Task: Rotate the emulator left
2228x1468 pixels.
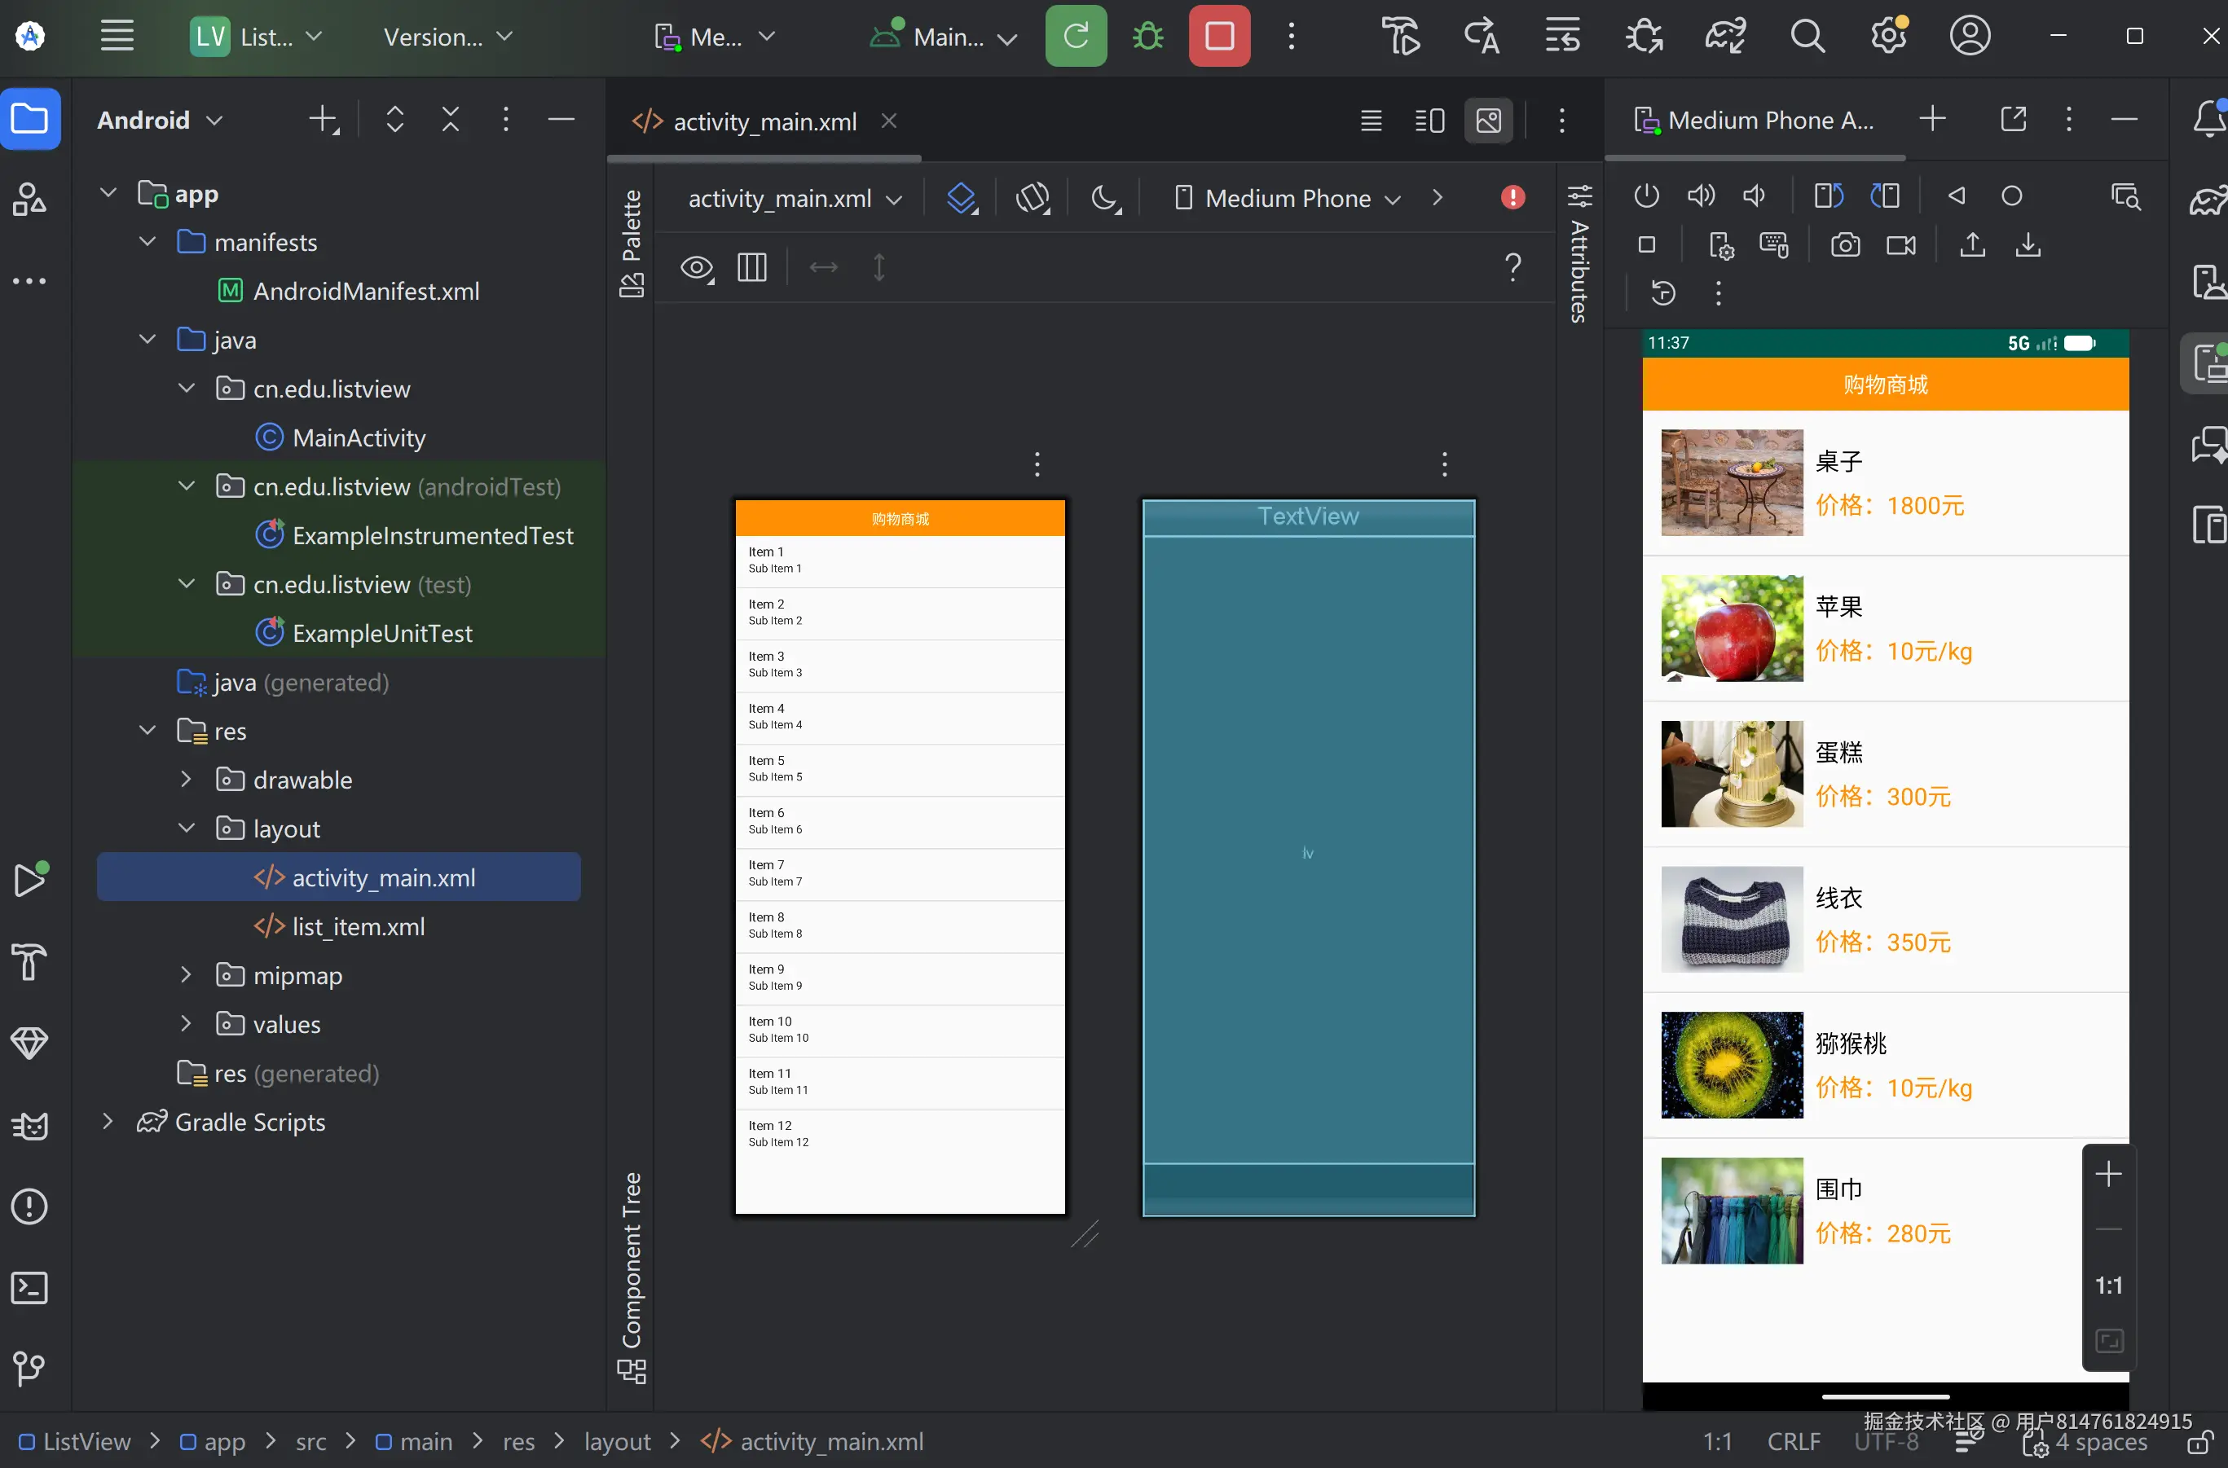Action: [x=1828, y=196]
